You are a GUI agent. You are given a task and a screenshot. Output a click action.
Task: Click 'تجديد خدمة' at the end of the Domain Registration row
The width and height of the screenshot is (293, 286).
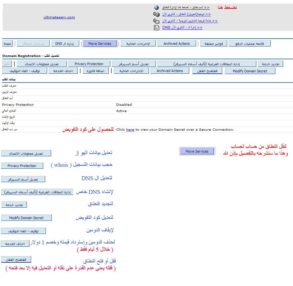click(270, 64)
